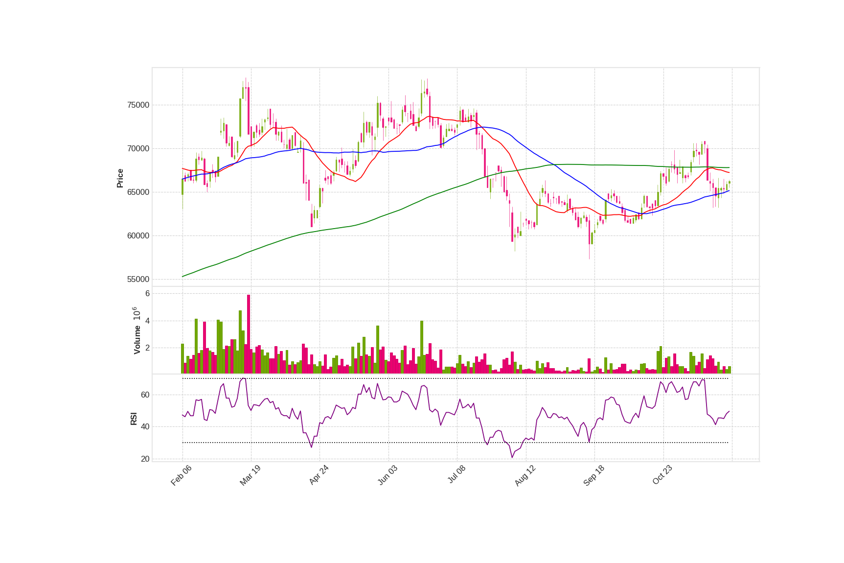Click the volume 2 axis label

(x=147, y=348)
